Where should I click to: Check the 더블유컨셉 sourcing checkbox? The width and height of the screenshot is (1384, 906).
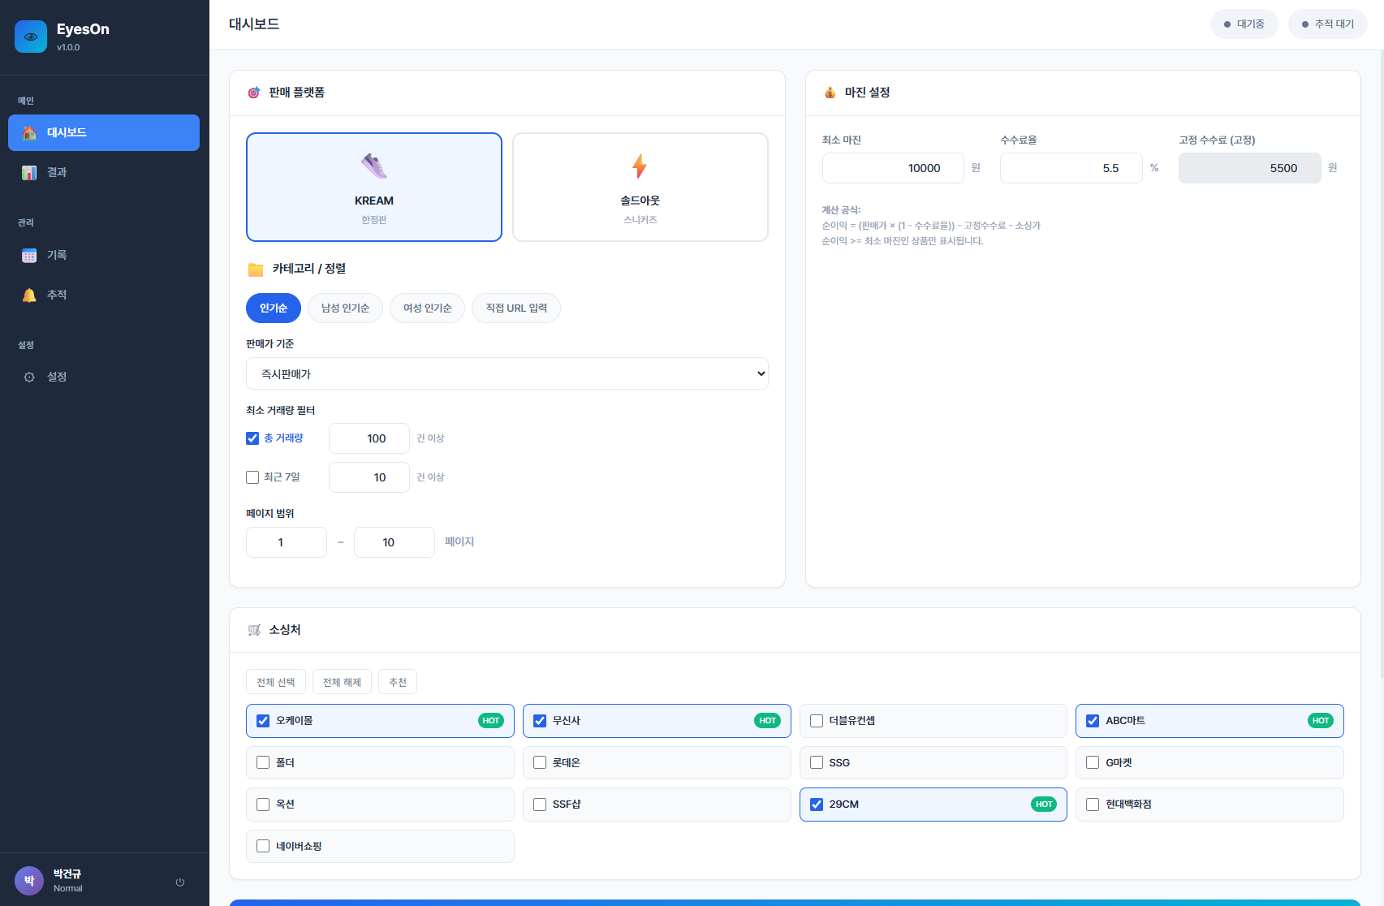pyautogui.click(x=817, y=721)
